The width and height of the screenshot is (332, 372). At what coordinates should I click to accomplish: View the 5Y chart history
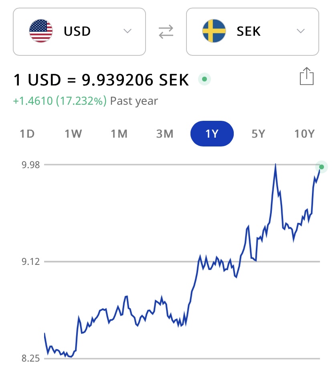[x=259, y=134]
